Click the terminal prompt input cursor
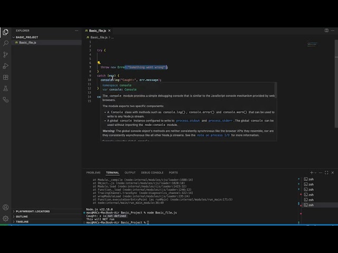 point(148,222)
